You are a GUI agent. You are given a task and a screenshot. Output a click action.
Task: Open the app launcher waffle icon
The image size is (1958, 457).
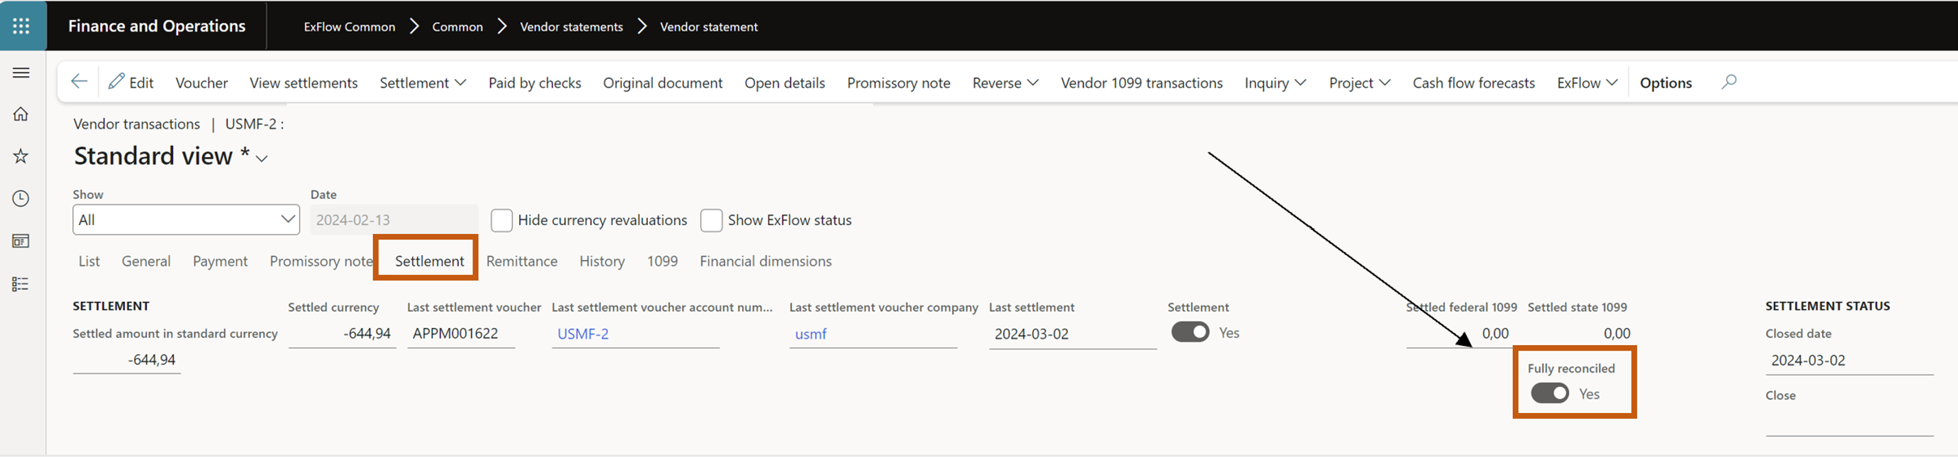pos(21,26)
